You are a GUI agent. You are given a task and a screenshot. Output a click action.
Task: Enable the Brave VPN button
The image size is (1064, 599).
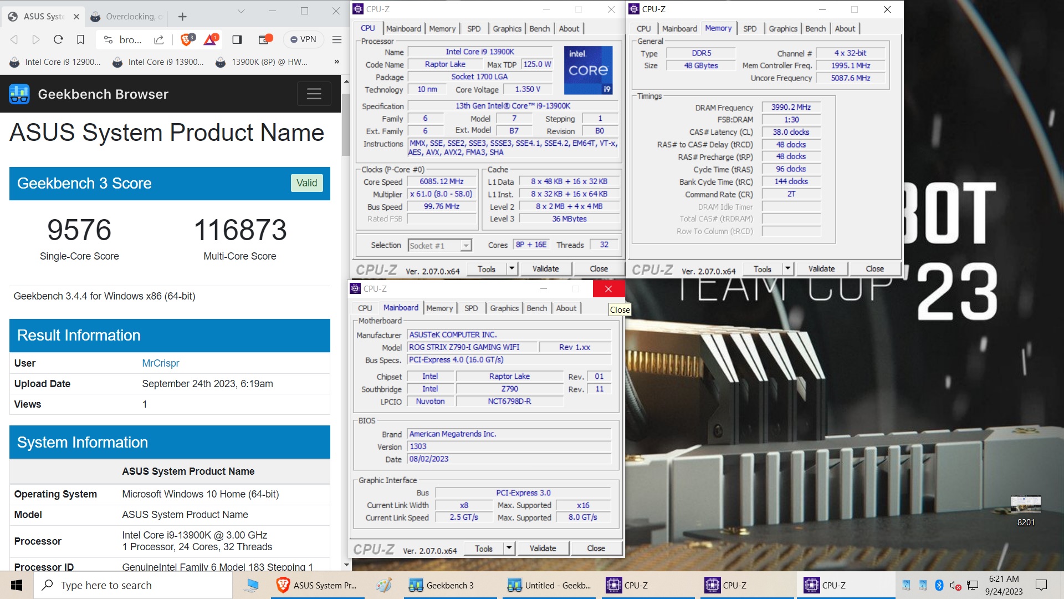click(303, 39)
